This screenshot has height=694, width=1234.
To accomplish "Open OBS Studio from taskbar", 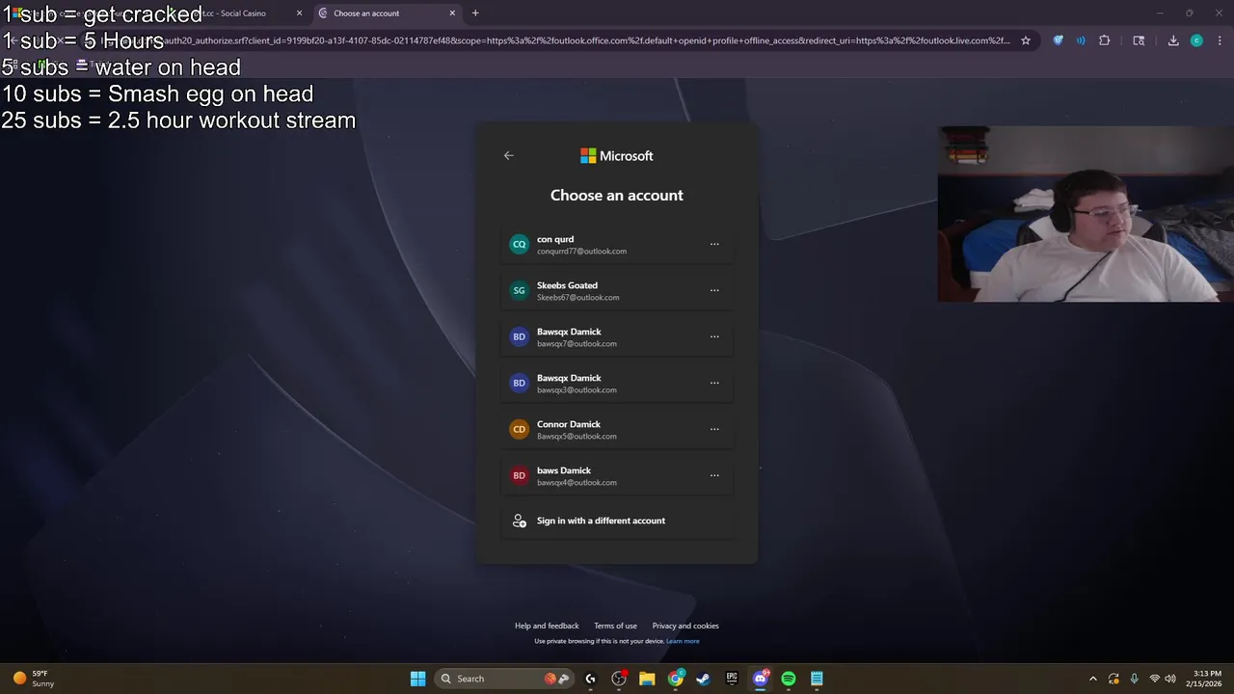I will pos(619,679).
